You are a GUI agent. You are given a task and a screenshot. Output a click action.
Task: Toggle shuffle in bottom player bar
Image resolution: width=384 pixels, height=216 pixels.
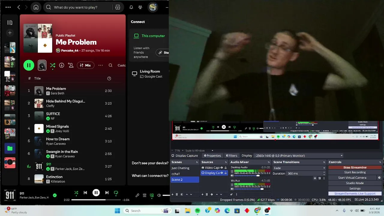click(x=76, y=193)
